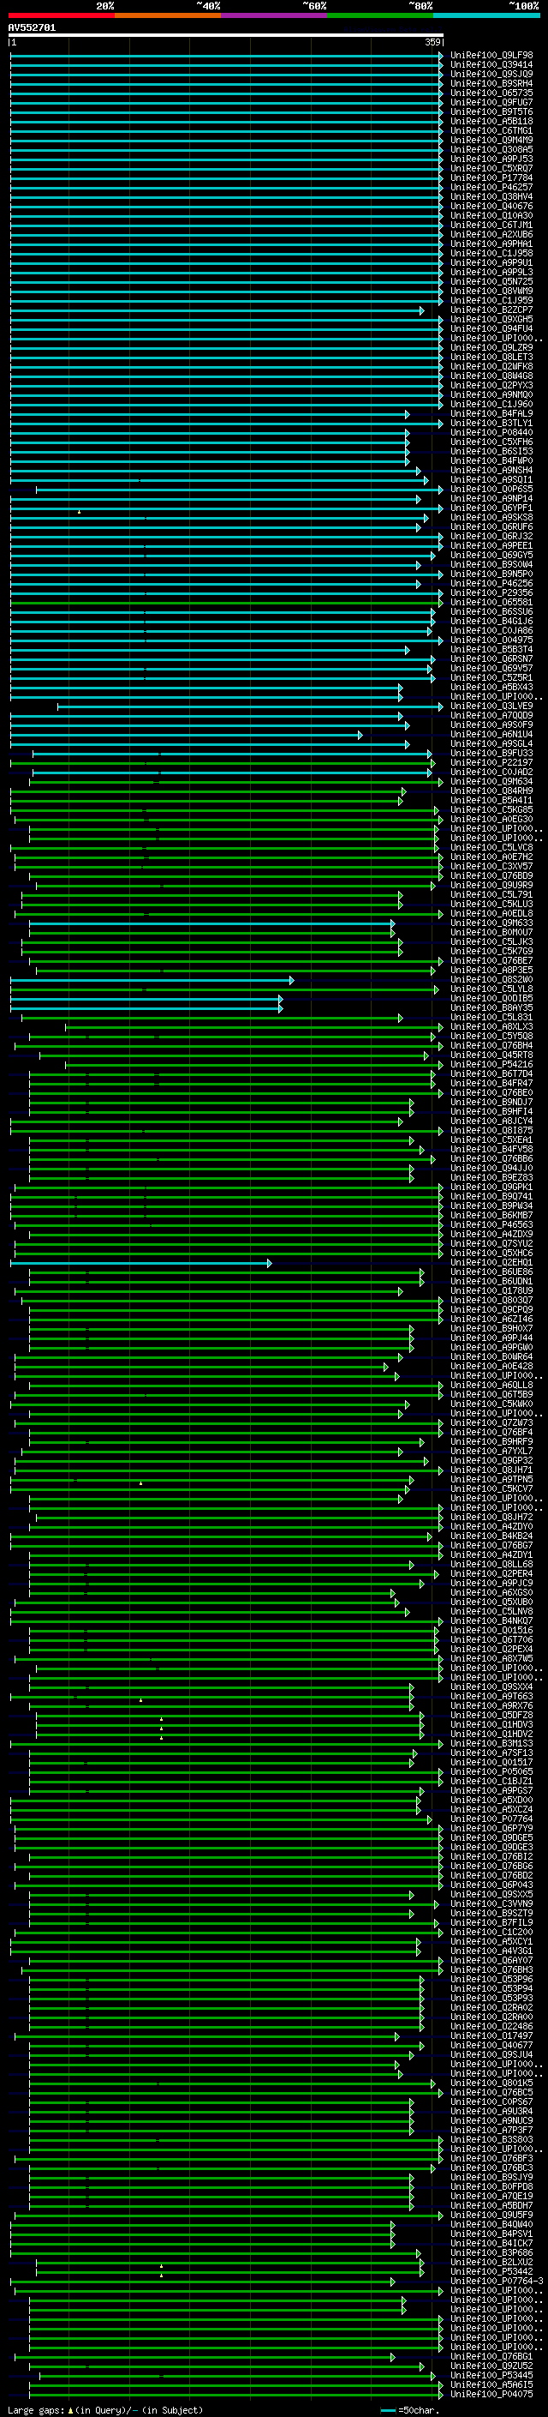Select UniRef100_C5Z5R1 hit label

[x=491, y=678]
